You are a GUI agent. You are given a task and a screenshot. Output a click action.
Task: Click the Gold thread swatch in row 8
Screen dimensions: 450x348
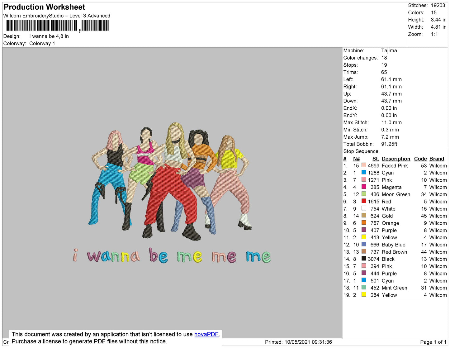point(364,215)
